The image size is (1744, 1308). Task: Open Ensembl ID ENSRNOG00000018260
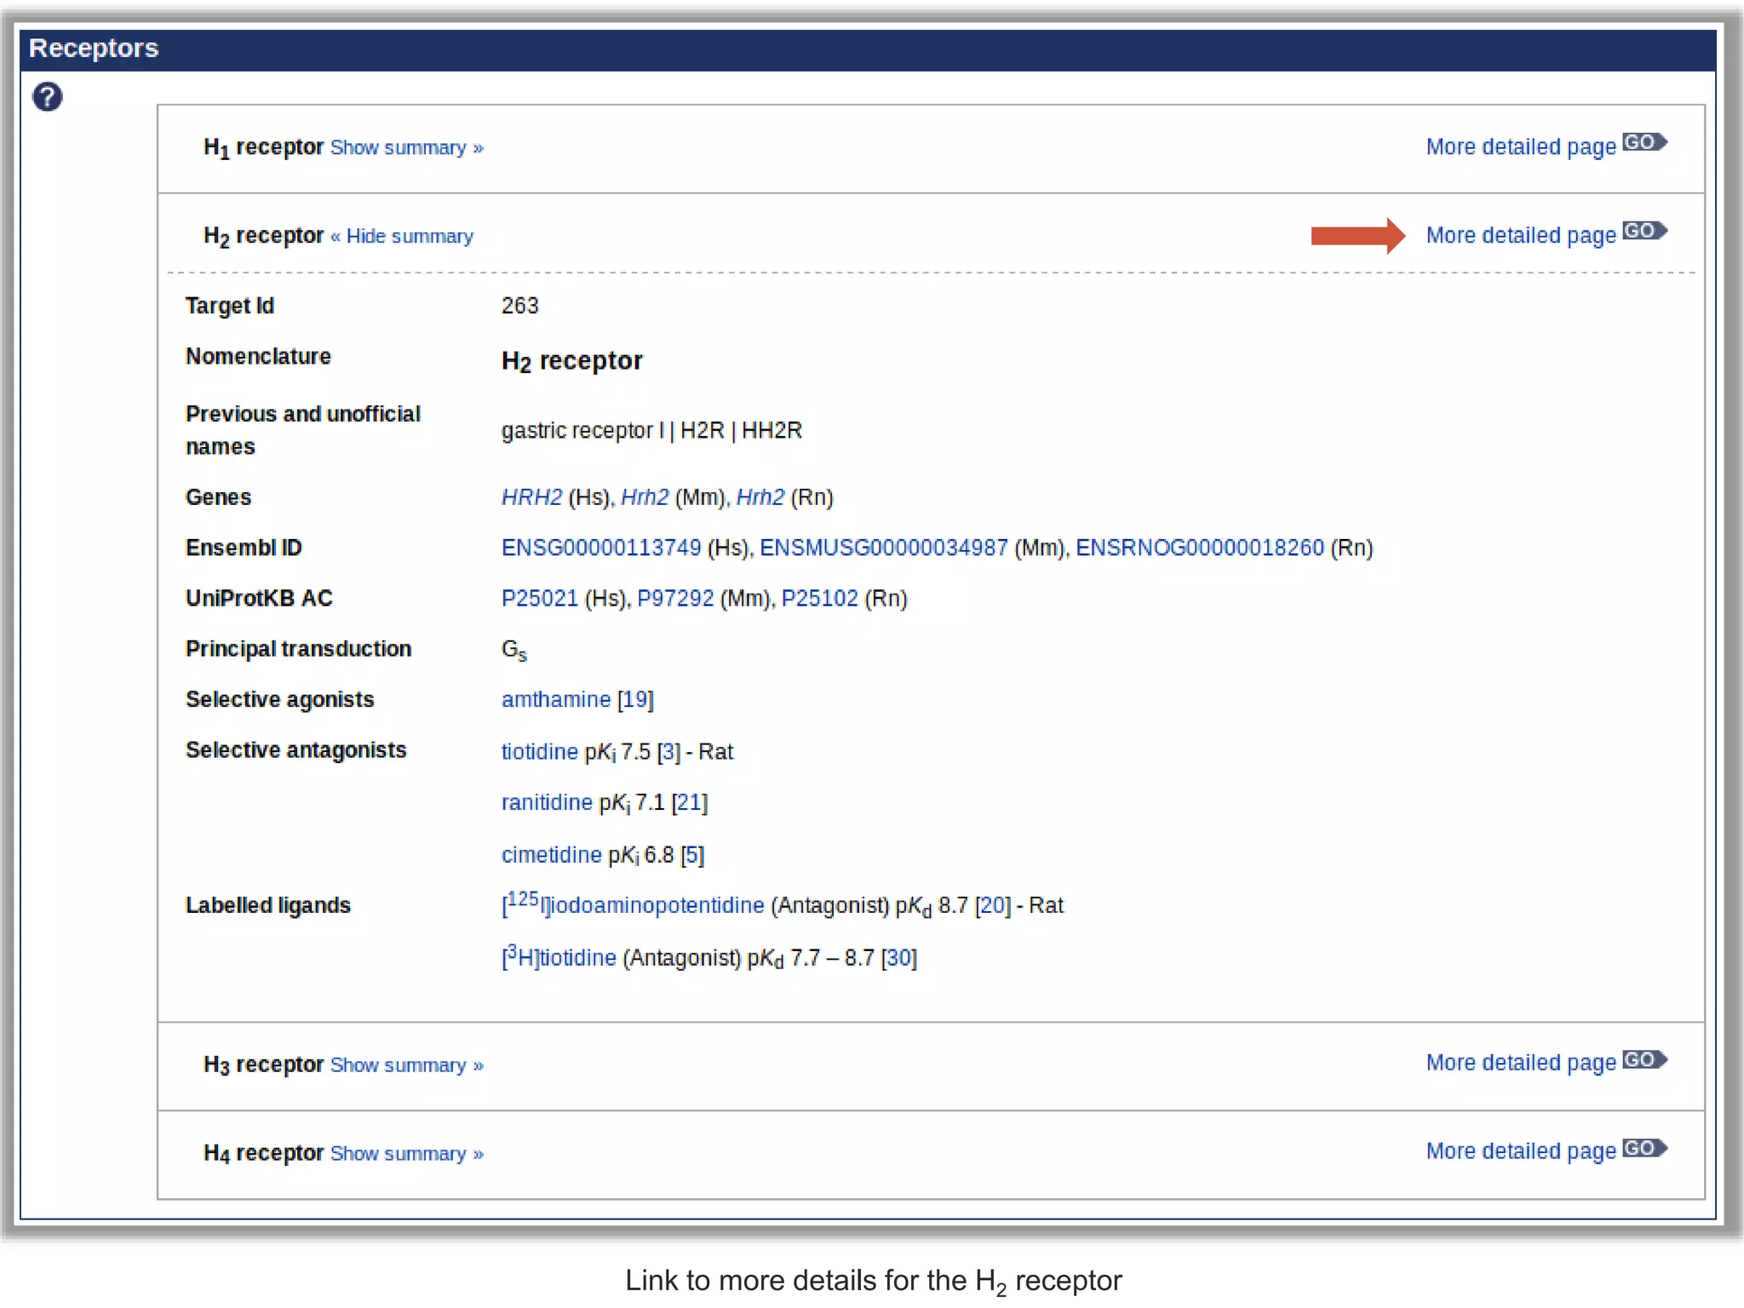click(1200, 548)
